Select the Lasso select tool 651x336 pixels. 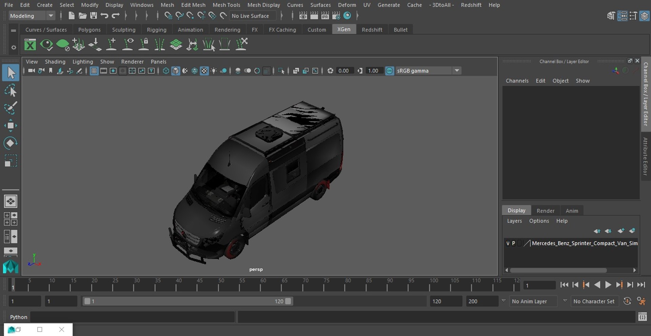pyautogui.click(x=11, y=91)
